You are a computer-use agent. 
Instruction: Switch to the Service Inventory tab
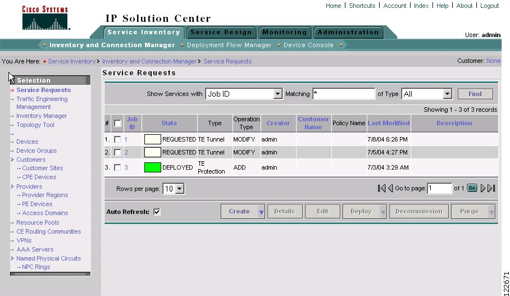coord(144,32)
